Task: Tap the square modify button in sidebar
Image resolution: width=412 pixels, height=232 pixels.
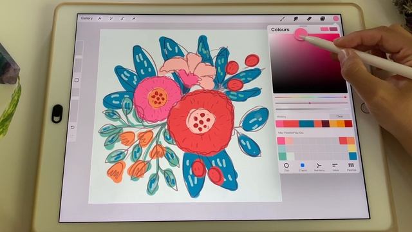Action: (x=77, y=80)
